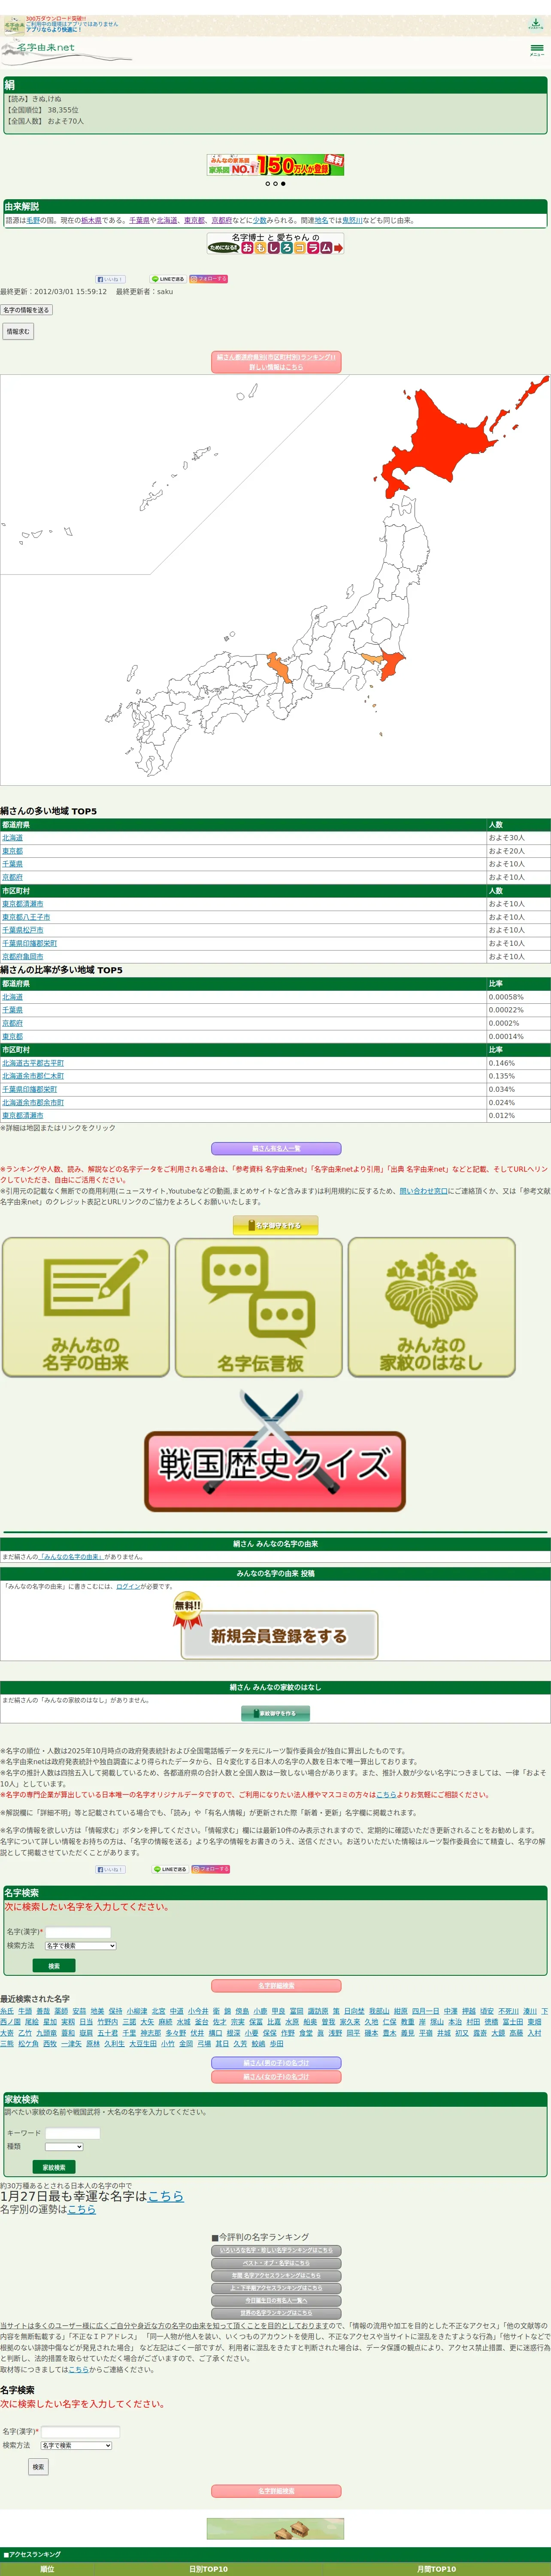Screen dimensions: 551x2576
Task: Open the 名字伝言板 speech-bubble tile
Action: click(259, 1307)
